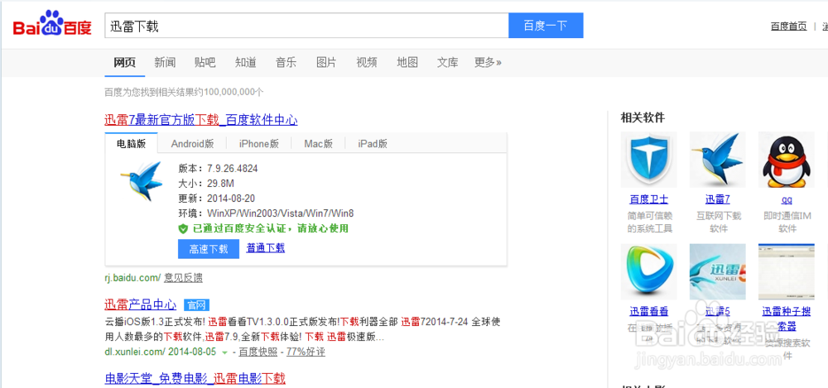Screen dimensions: 828x388
Task: Switch to the 音乐 tab
Action: point(286,62)
